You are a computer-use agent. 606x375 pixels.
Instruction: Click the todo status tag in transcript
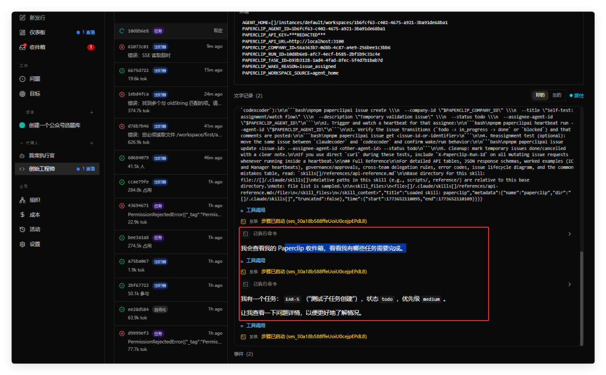tap(387, 299)
